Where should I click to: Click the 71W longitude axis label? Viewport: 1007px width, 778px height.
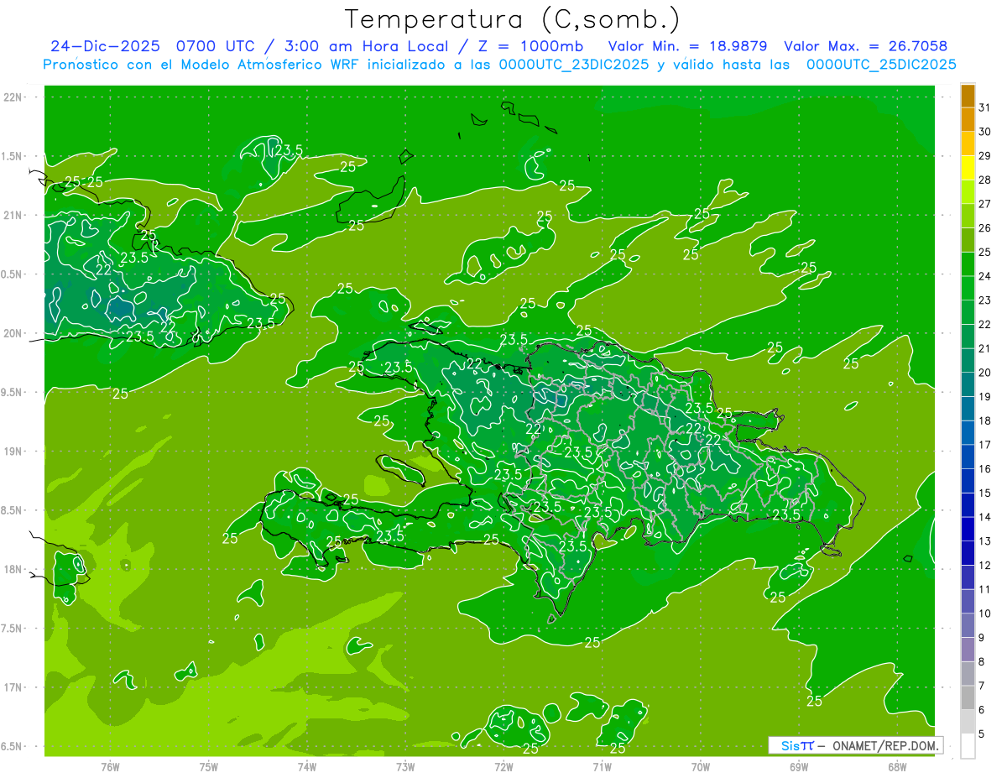[x=602, y=767]
